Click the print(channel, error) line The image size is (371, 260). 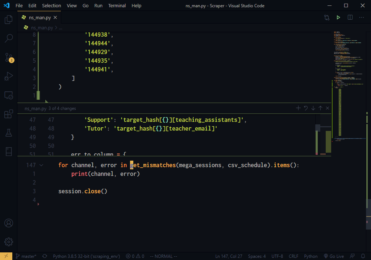click(x=105, y=174)
